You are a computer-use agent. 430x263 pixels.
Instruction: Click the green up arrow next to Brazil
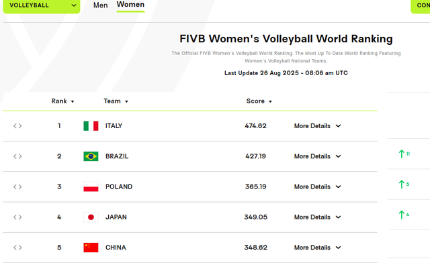[402, 154]
